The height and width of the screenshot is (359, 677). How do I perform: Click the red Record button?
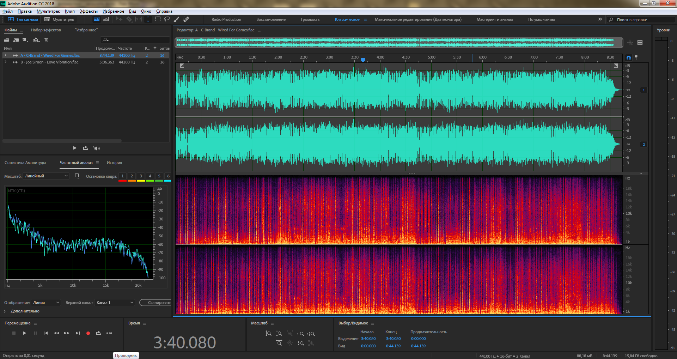[x=88, y=333]
